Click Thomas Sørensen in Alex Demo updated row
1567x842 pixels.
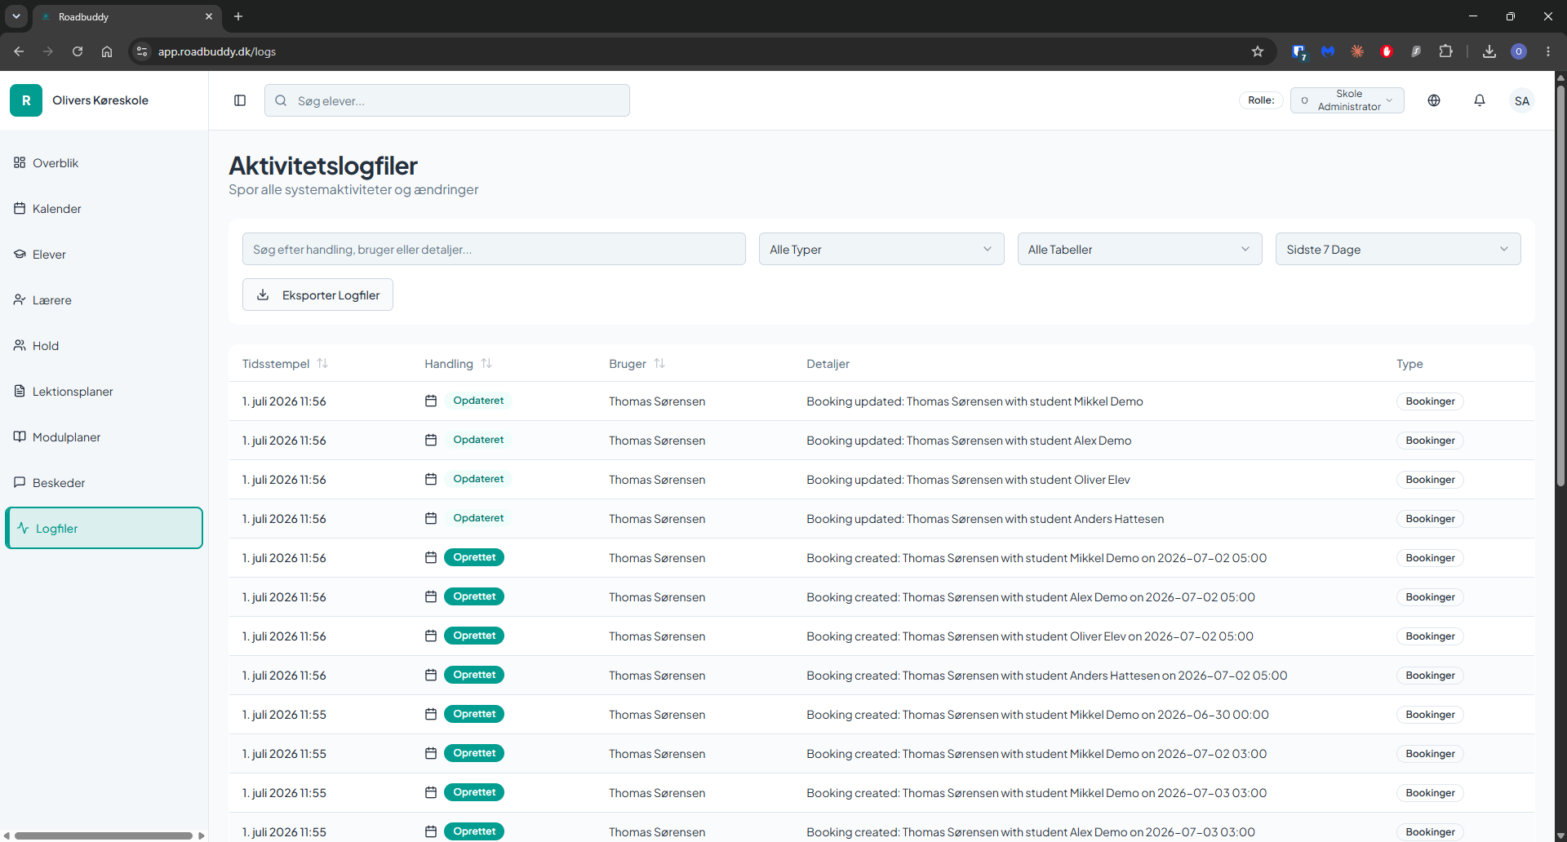pos(657,440)
